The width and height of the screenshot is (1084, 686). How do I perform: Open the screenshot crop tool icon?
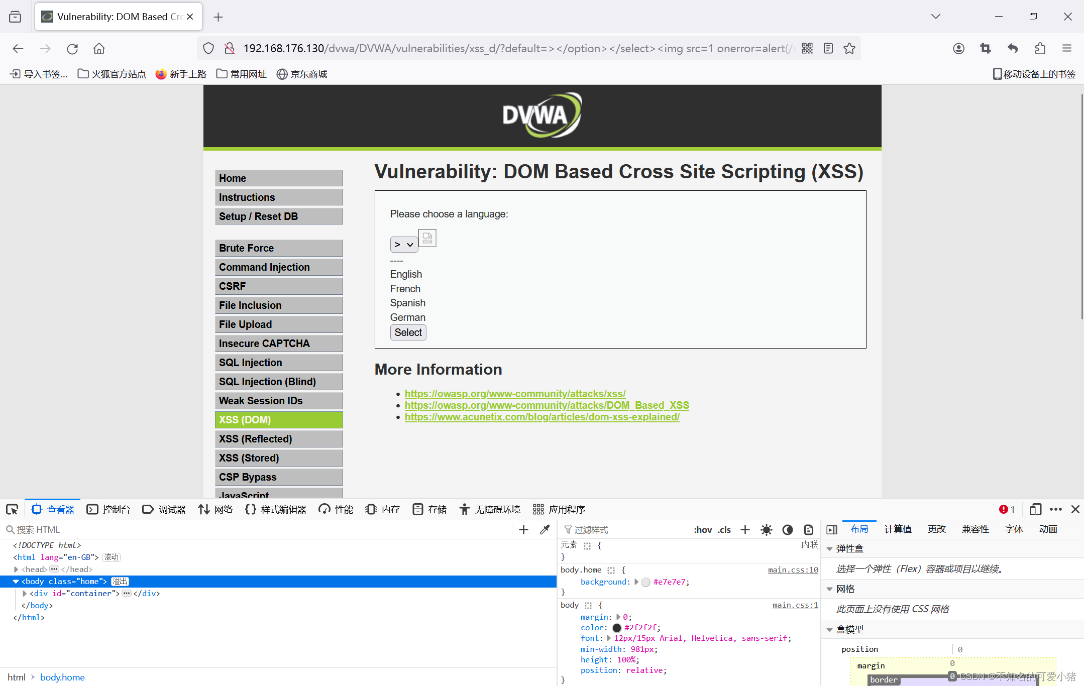986,49
